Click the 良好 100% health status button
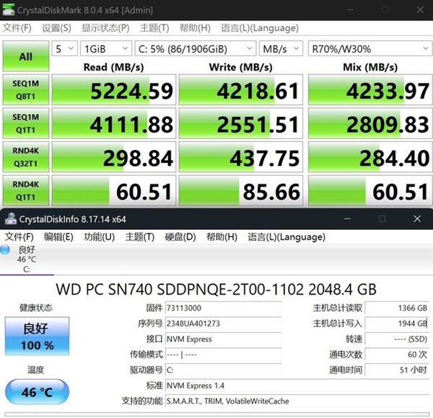Viewport: 433px width, 418px height. click(x=38, y=337)
